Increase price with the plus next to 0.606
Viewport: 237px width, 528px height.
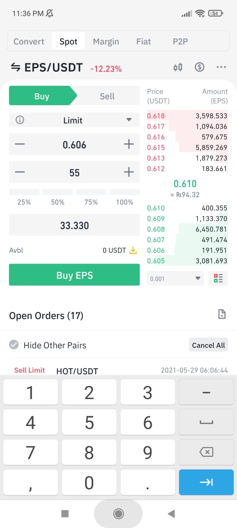[129, 144]
